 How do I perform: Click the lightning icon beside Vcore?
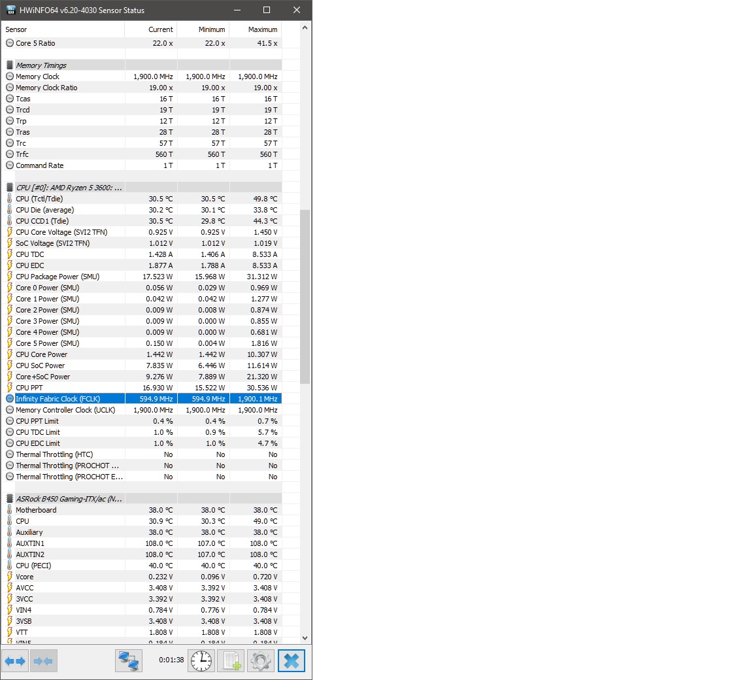click(x=10, y=577)
